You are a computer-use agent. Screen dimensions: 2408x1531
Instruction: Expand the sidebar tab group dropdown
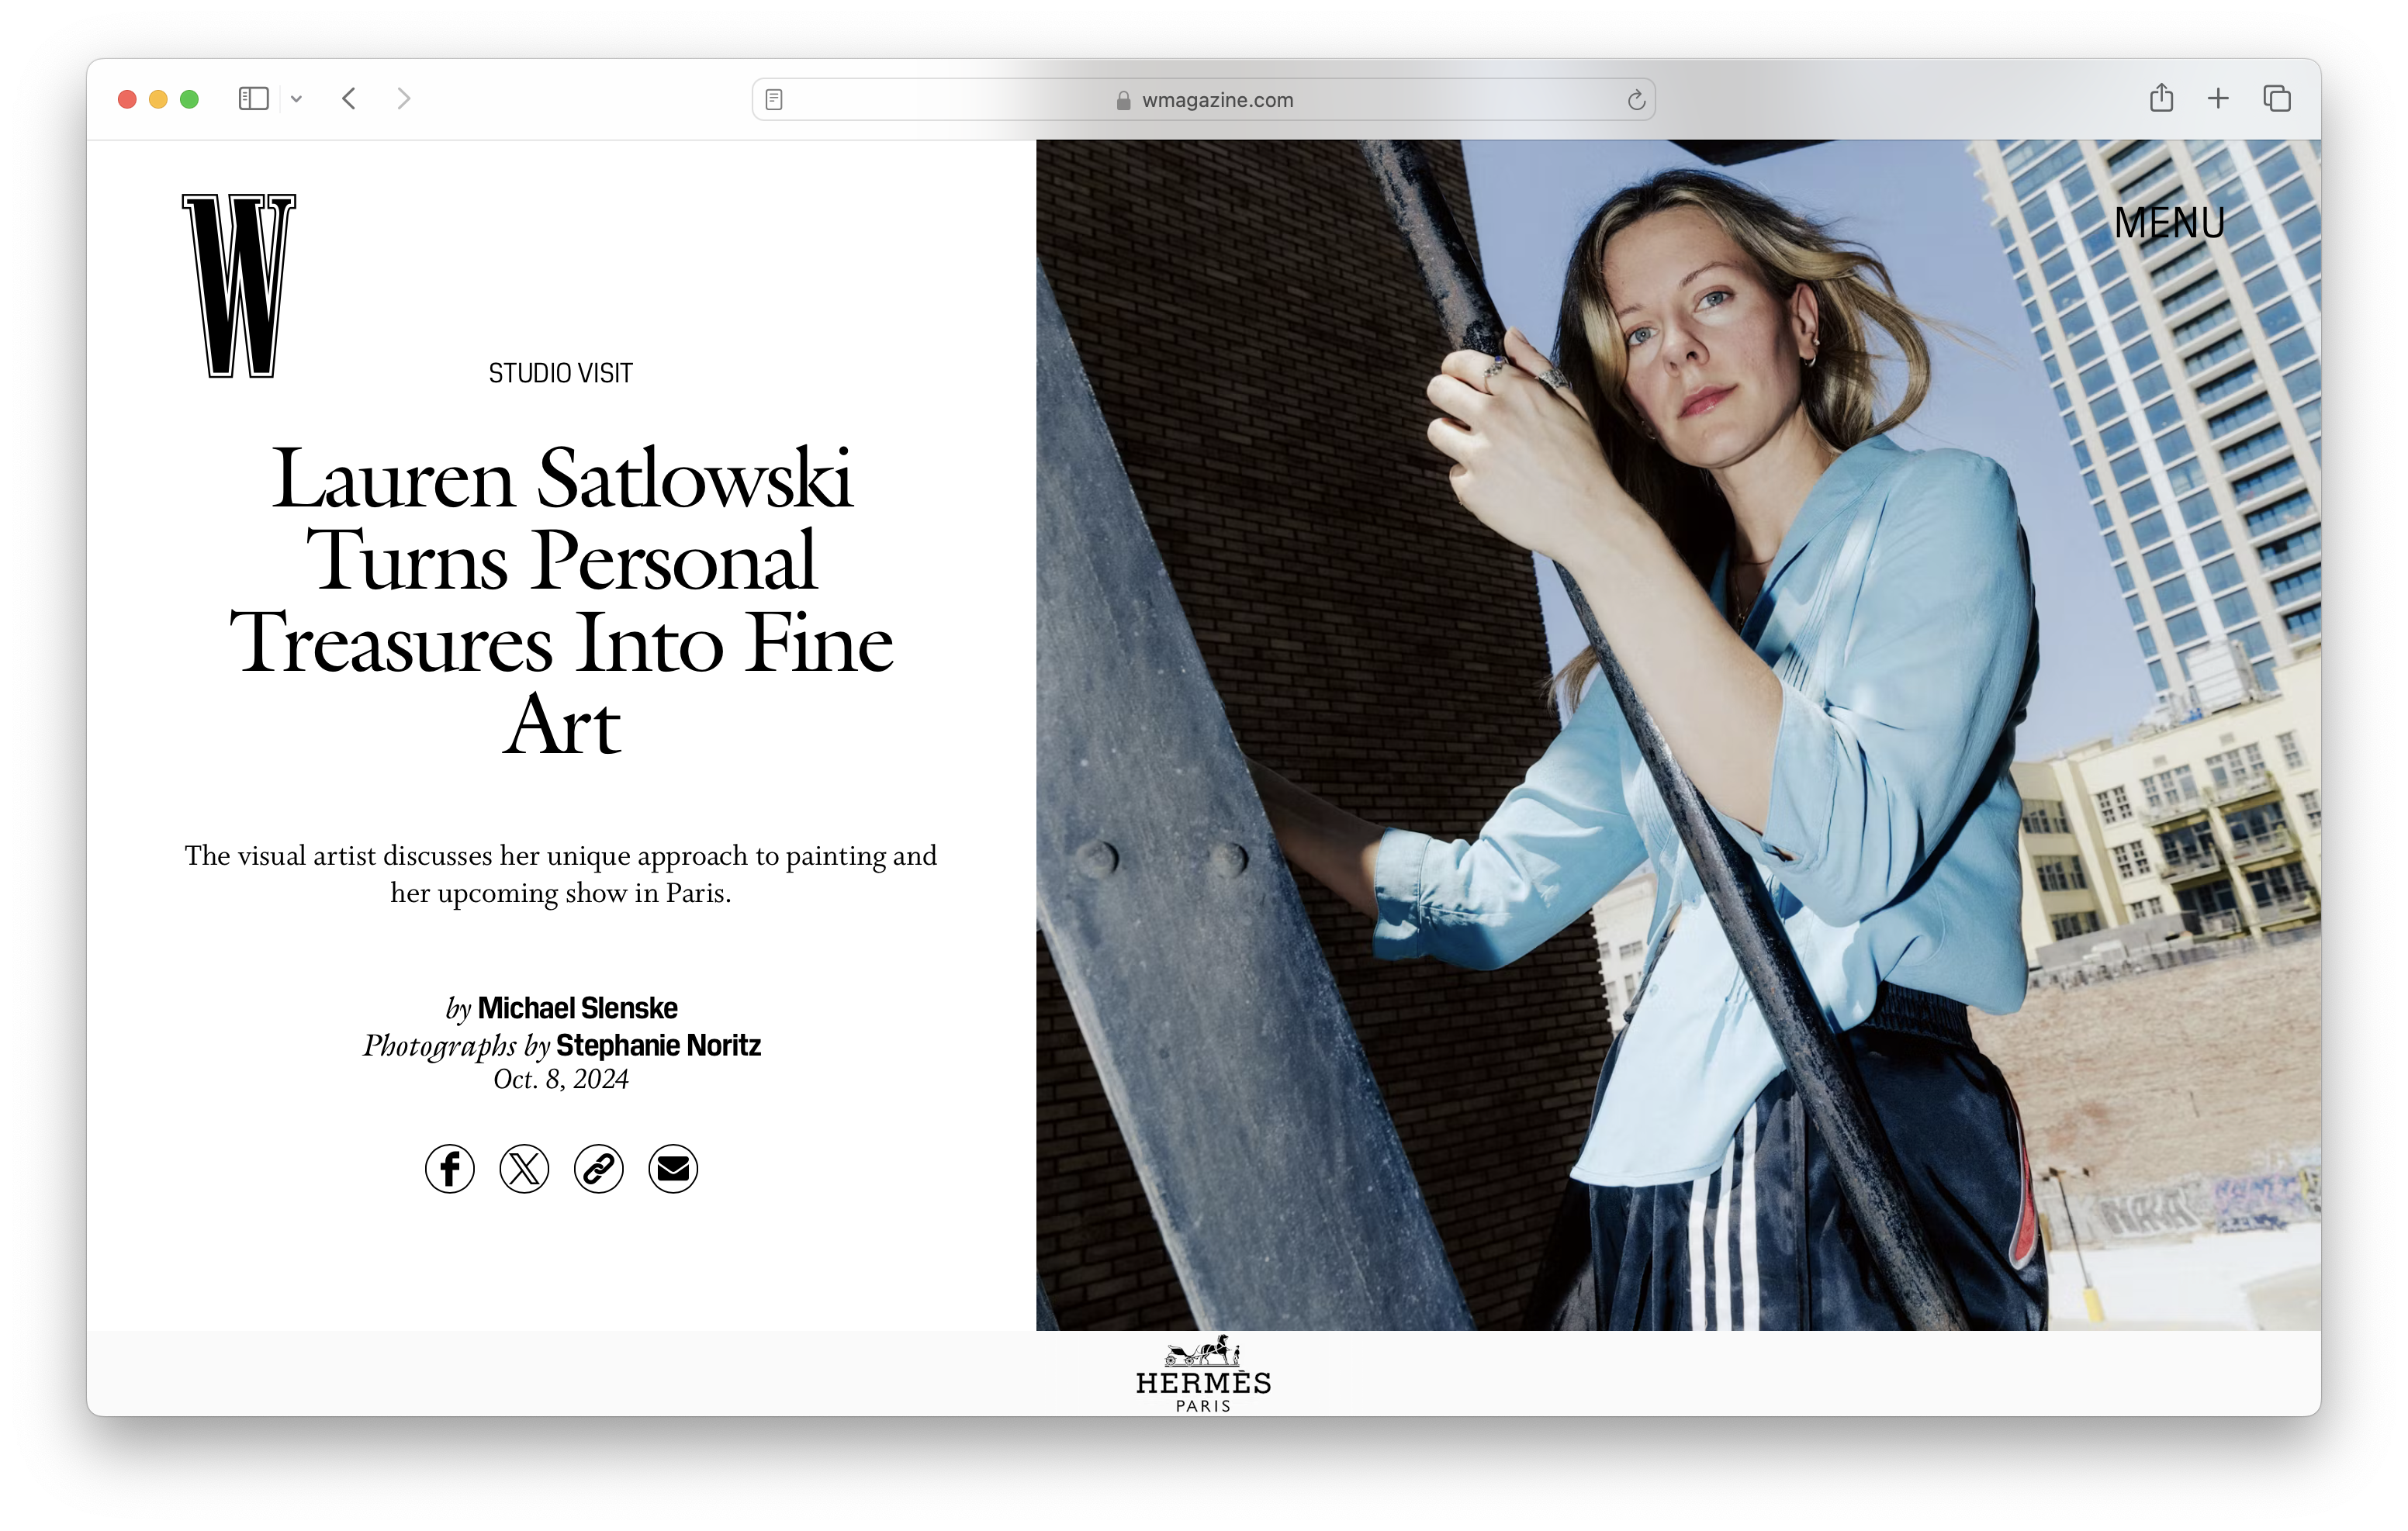pyautogui.click(x=296, y=98)
